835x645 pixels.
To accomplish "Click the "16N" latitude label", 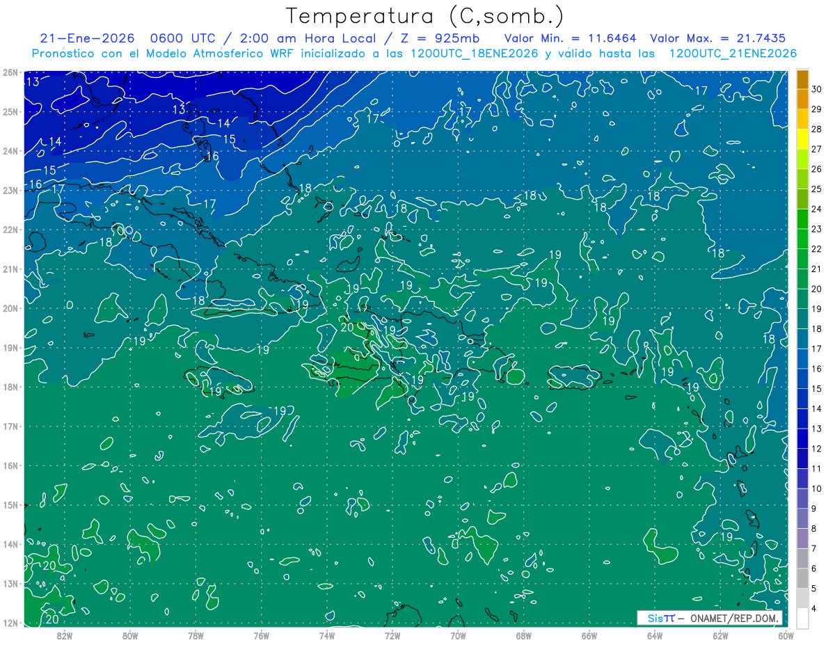I will [10, 465].
